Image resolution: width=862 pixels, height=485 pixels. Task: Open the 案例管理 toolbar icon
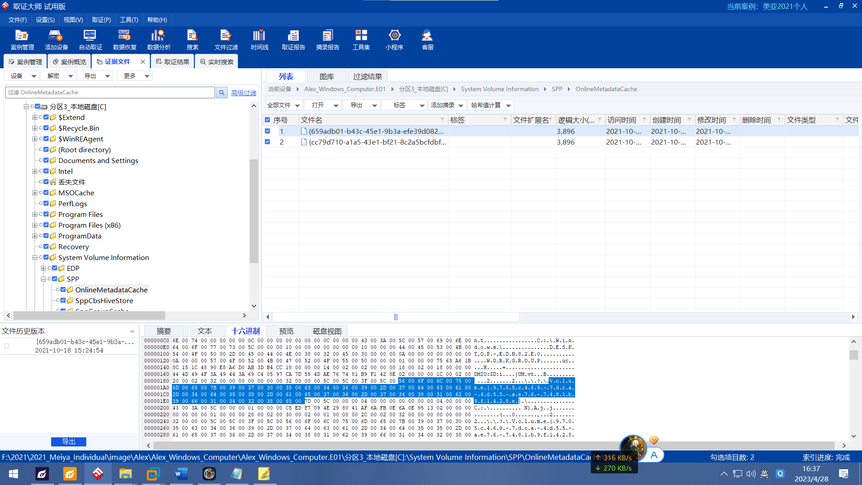pos(22,40)
